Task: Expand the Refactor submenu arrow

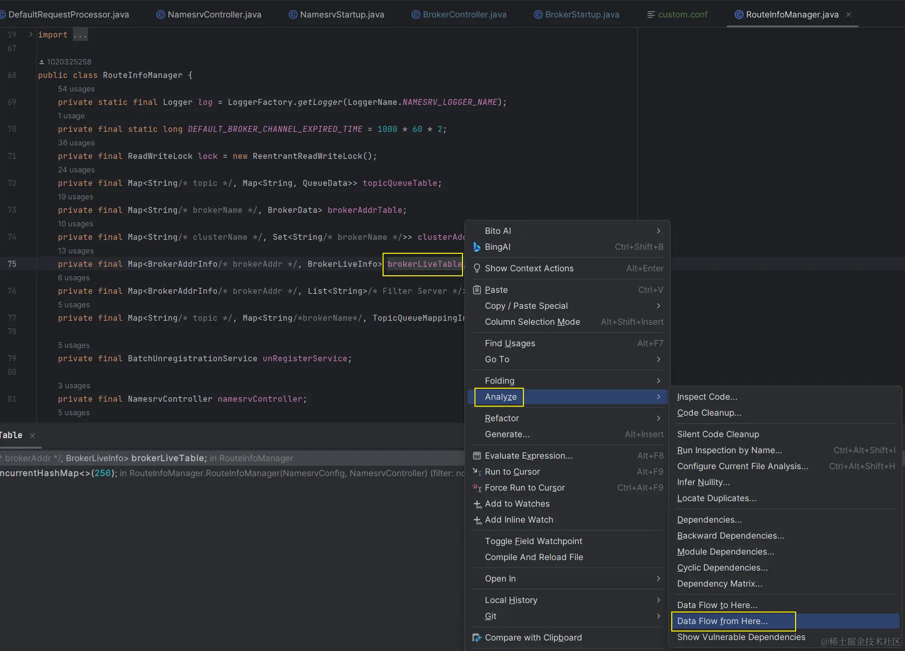Action: coord(659,418)
